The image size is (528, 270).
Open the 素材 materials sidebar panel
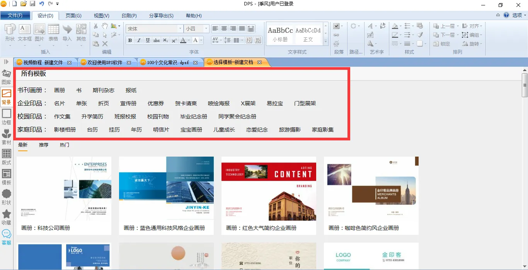pos(6,137)
